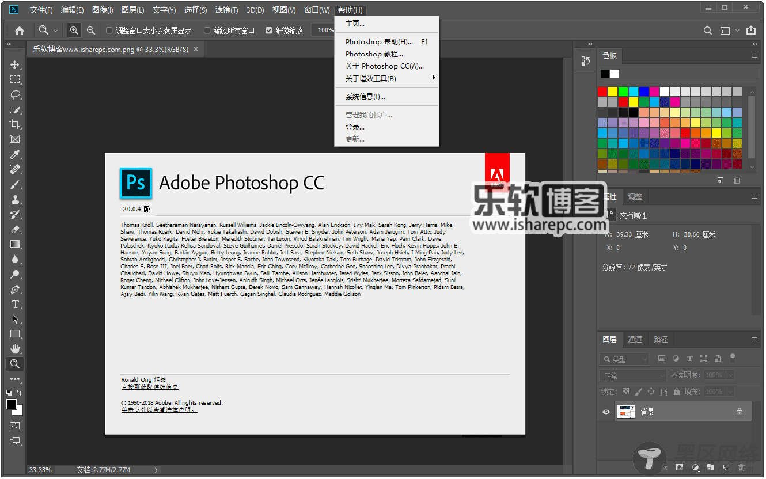766x479 pixels.
Task: Enable resize windows to fit checkbox
Action: 109,31
